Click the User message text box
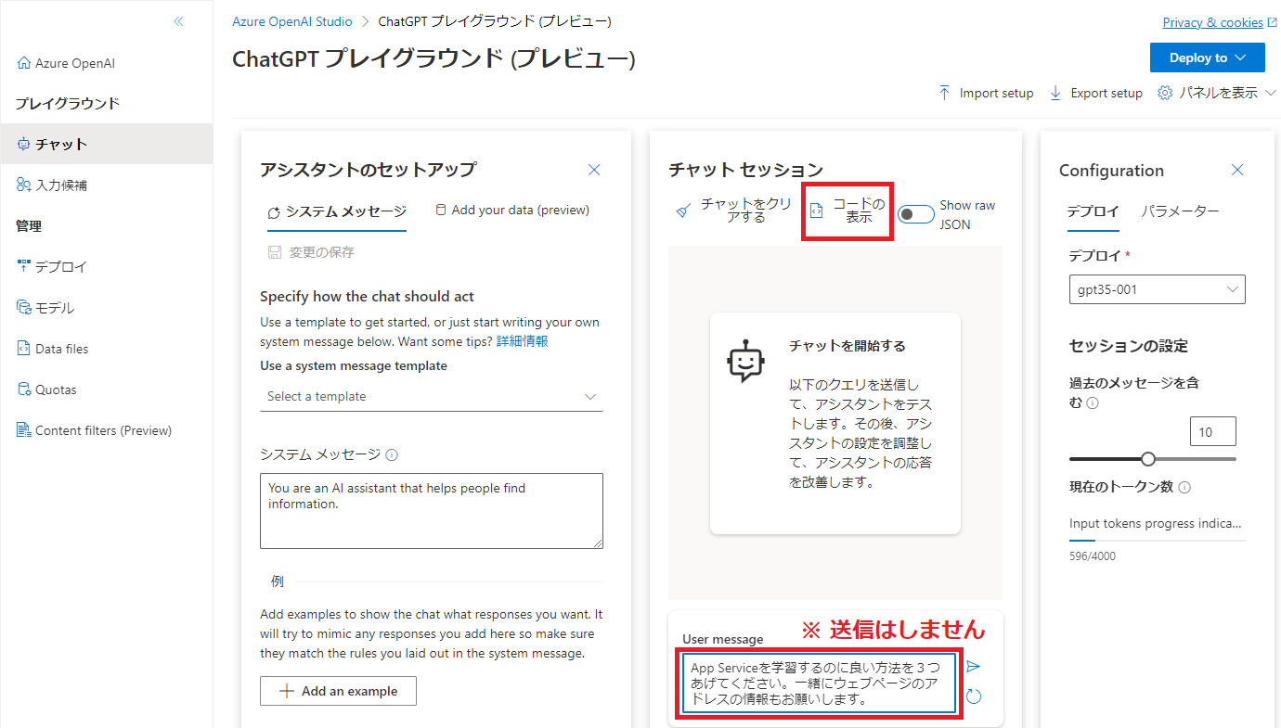The height and width of the screenshot is (728, 1281). 819,682
